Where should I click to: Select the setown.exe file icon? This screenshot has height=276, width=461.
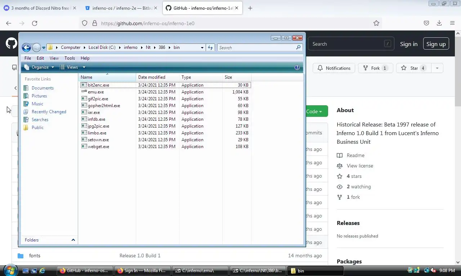(x=84, y=140)
